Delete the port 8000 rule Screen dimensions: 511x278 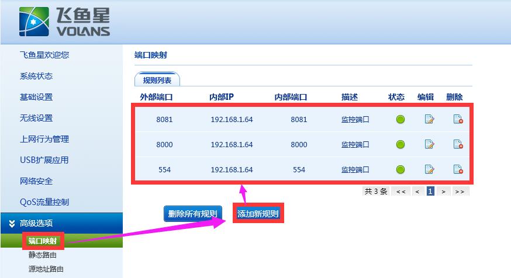[x=458, y=144]
